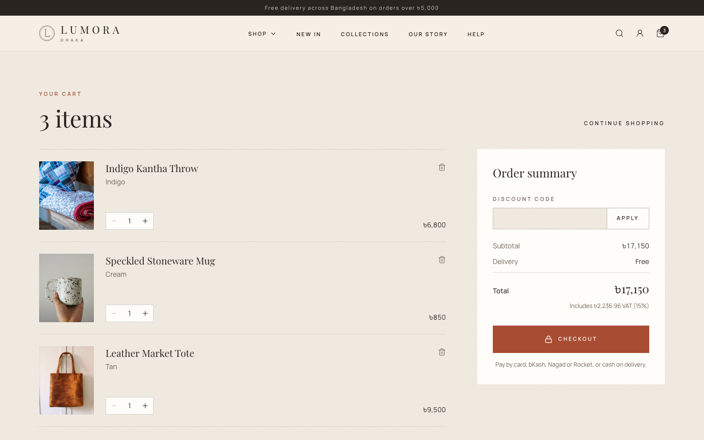Image resolution: width=704 pixels, height=440 pixels.
Task: Open the search icon in header
Action: (619, 33)
